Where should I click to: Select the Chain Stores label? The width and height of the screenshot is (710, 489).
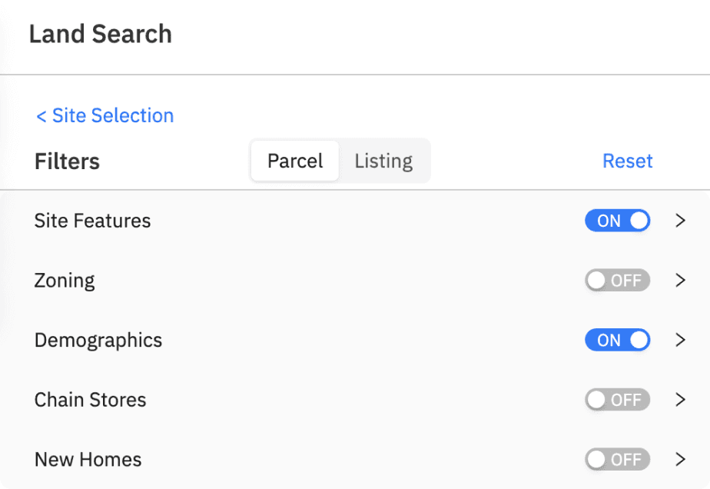(90, 400)
